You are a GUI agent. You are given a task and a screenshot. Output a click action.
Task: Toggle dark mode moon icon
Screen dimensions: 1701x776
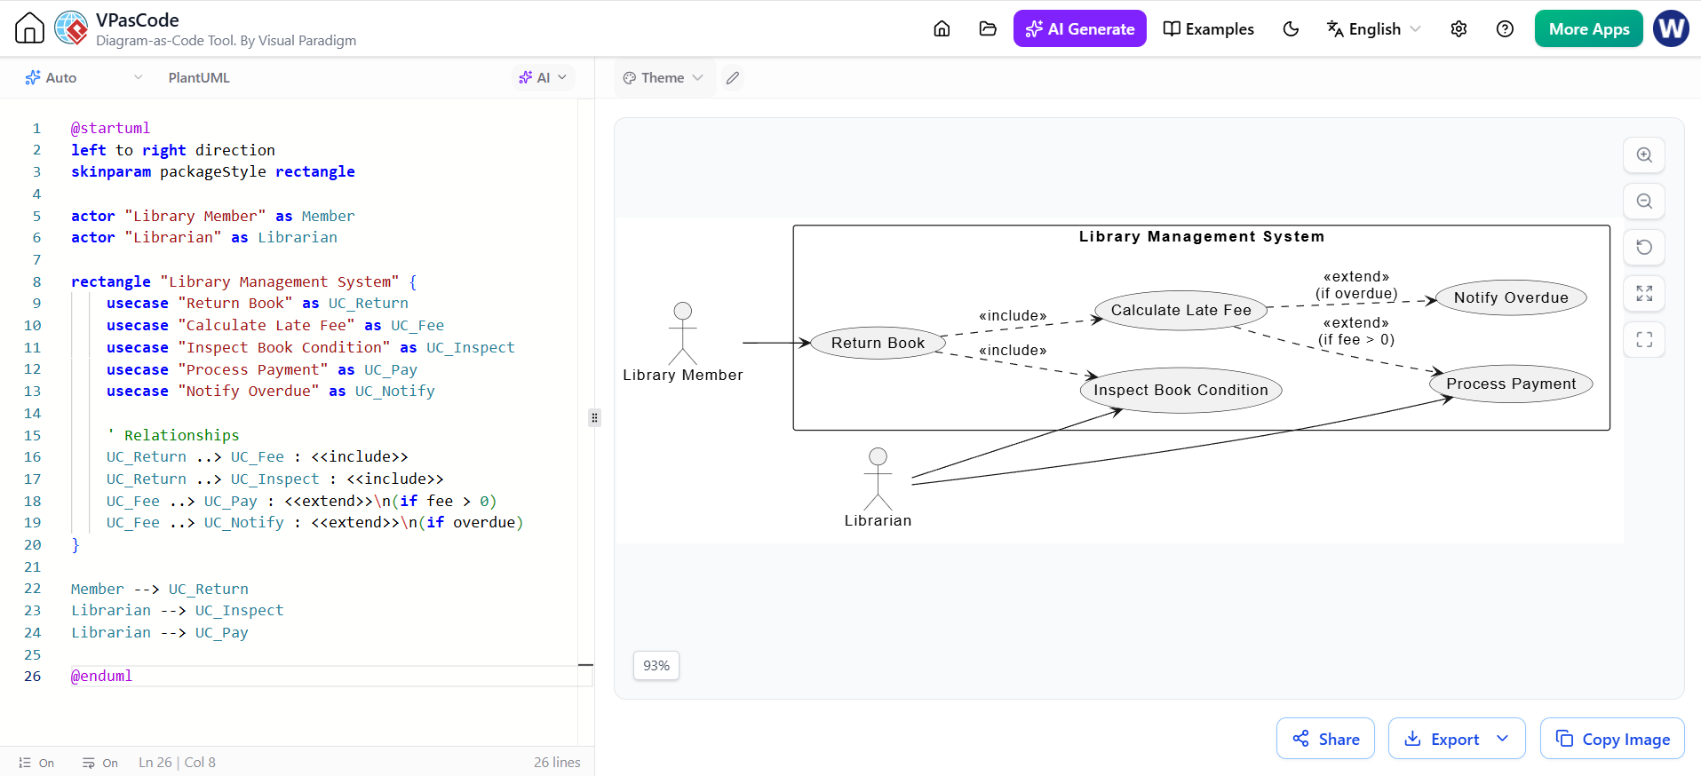(1291, 28)
